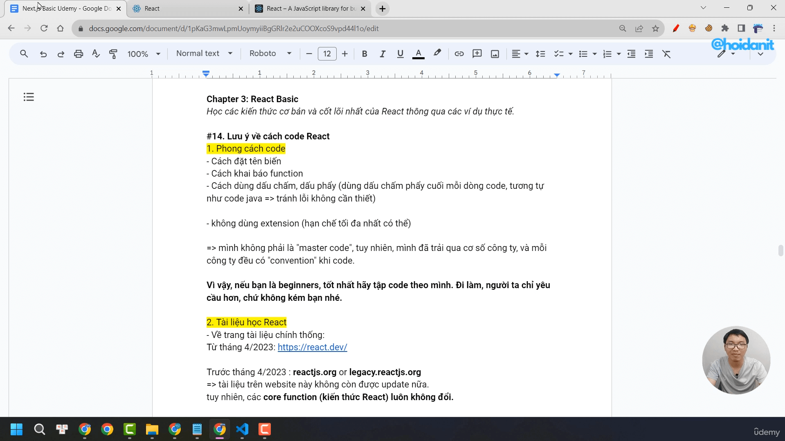This screenshot has height=441, width=785.
Task: Clear text formatting
Action: 667,54
